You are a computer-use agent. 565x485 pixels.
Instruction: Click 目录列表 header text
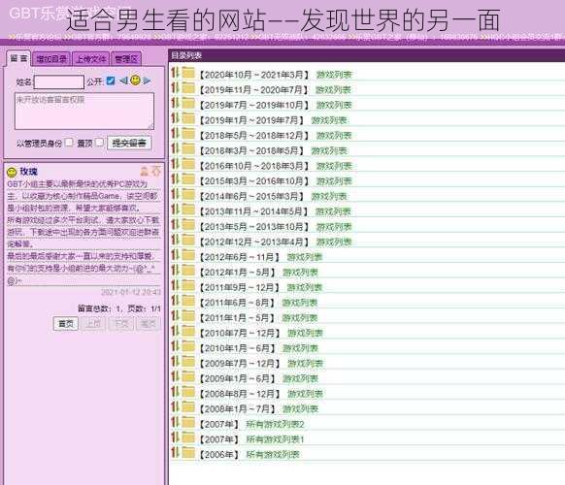[186, 55]
